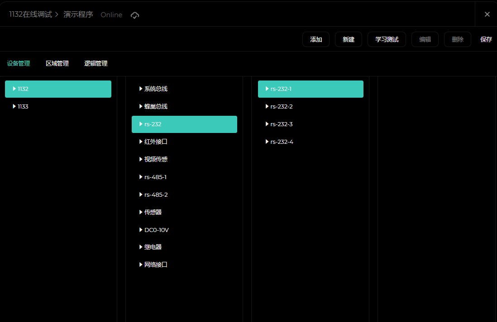Select port rs-232-2
Image resolution: width=497 pixels, height=322 pixels.
click(x=311, y=107)
